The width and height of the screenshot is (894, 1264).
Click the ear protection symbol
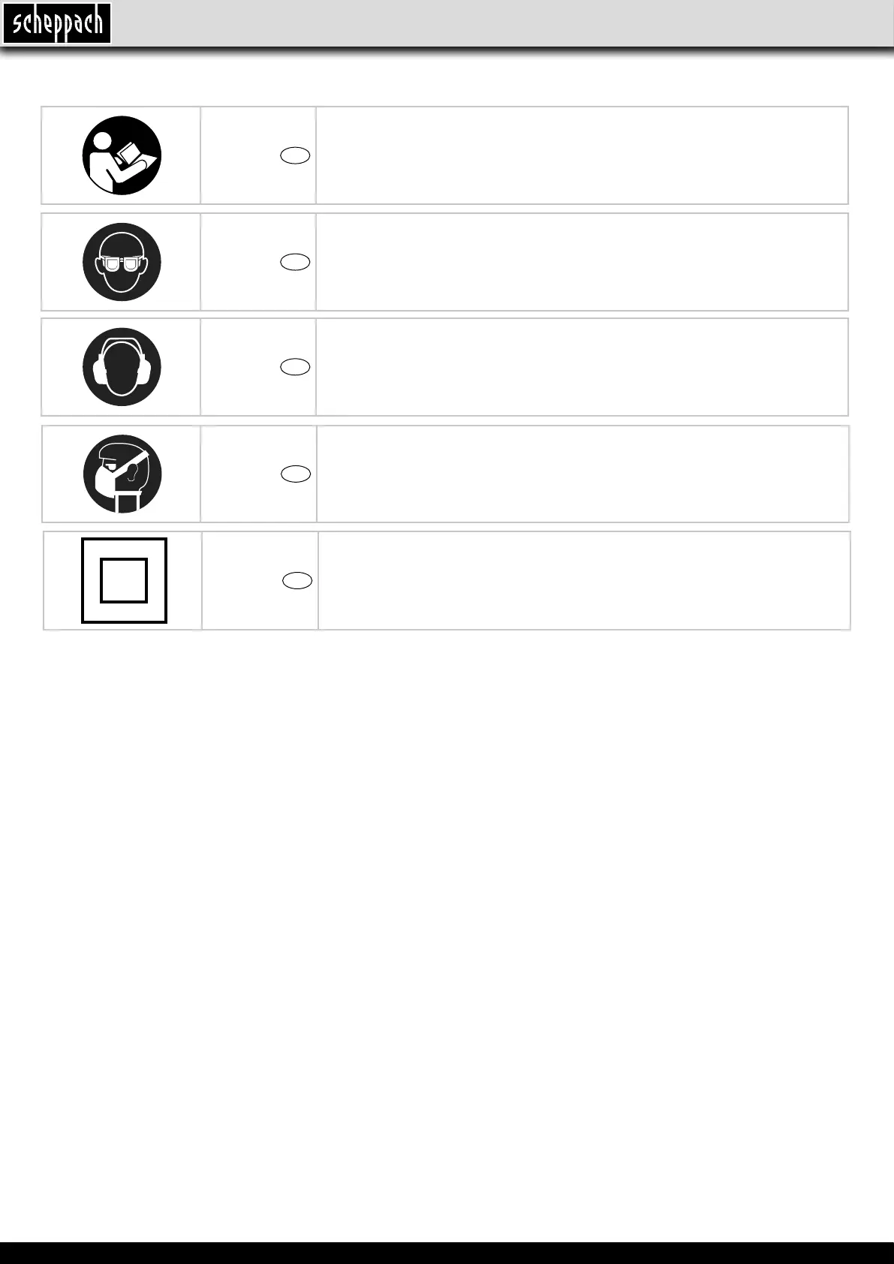[x=122, y=367]
